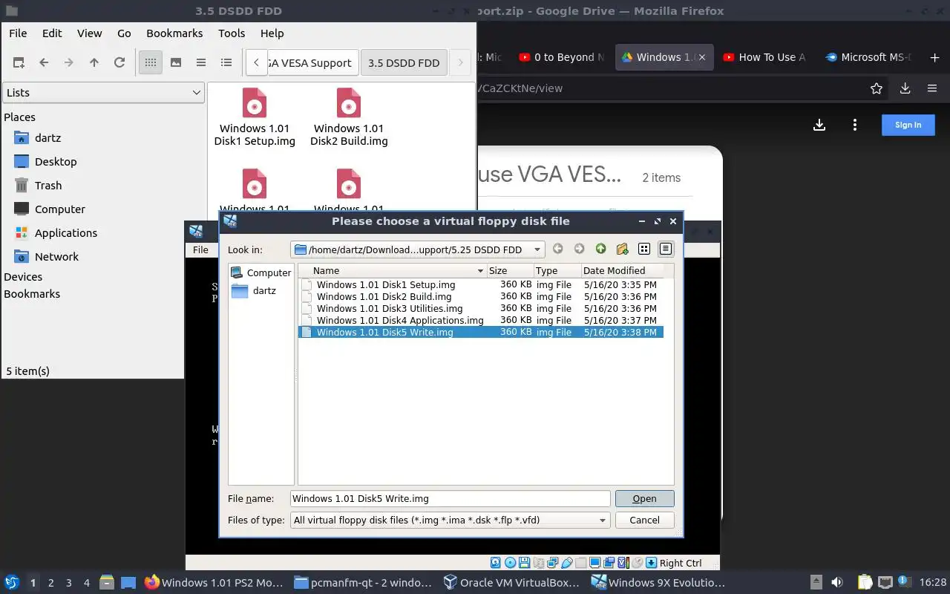Select dartz folder in dialog sidebar

(255, 291)
